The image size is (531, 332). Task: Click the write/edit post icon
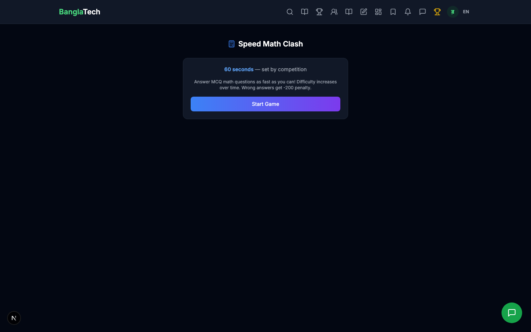click(364, 12)
